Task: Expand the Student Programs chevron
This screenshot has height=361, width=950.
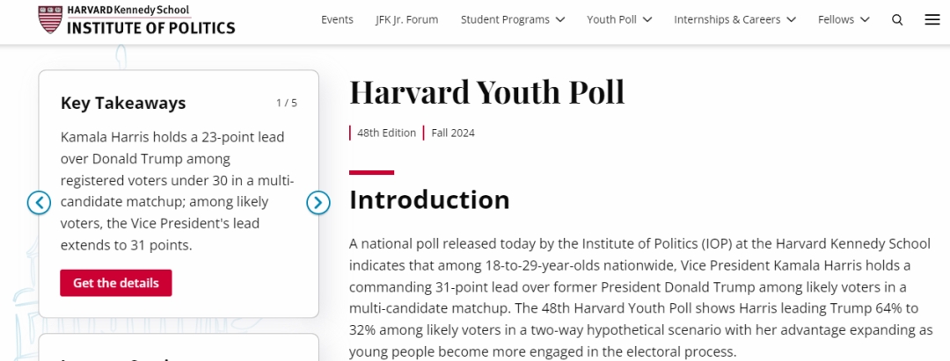Action: click(x=560, y=20)
